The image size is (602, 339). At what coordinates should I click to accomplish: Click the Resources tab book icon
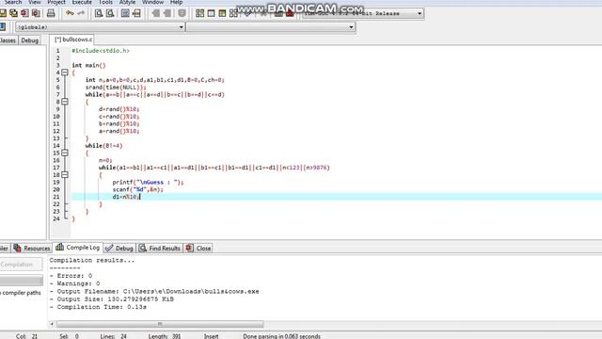pyautogui.click(x=17, y=248)
